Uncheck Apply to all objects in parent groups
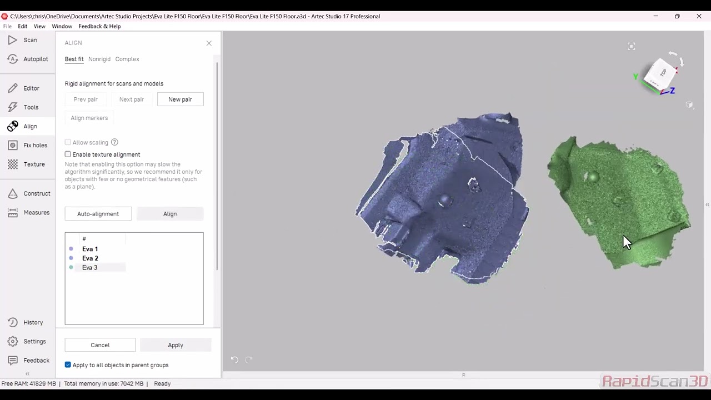 tap(68, 365)
